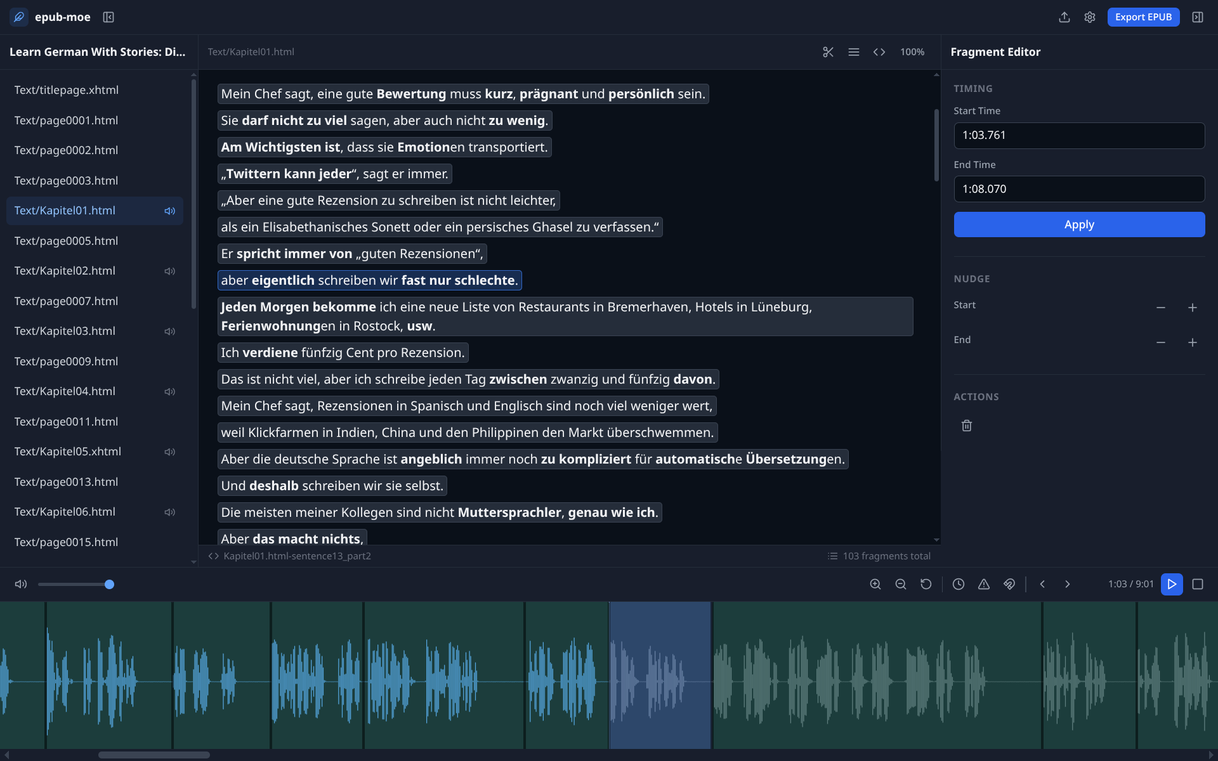1218x761 pixels.
Task: Click audio icon beside Kapitel05.xhtml
Action: pos(169,452)
